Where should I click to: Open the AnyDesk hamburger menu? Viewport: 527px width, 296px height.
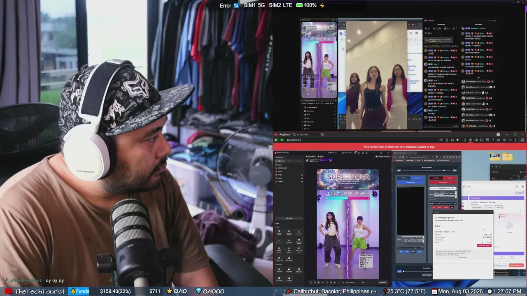523,140
